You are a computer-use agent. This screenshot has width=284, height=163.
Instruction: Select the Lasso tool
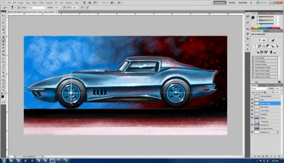pyautogui.click(x=3, y=23)
